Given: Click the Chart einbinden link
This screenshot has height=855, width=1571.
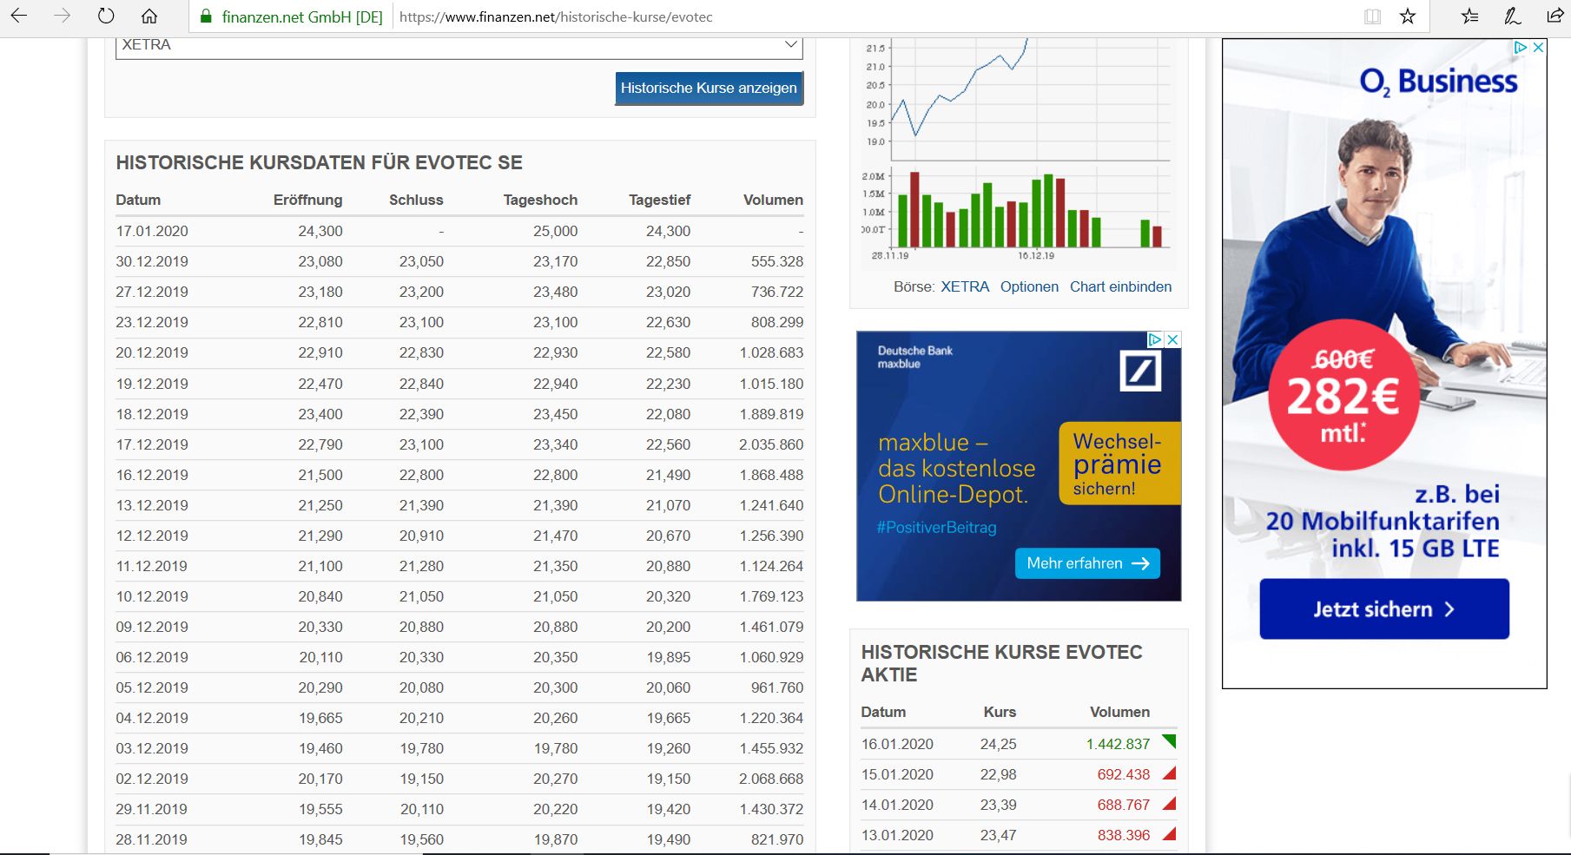Looking at the screenshot, I should coord(1120,286).
